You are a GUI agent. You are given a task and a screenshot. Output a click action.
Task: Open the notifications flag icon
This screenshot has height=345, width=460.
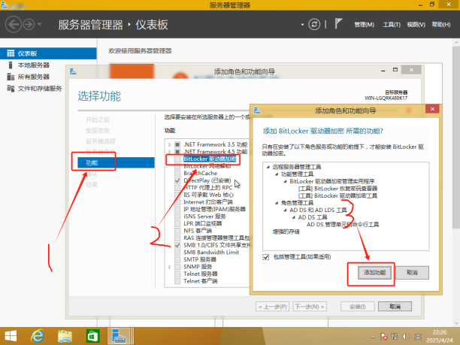[338, 23]
